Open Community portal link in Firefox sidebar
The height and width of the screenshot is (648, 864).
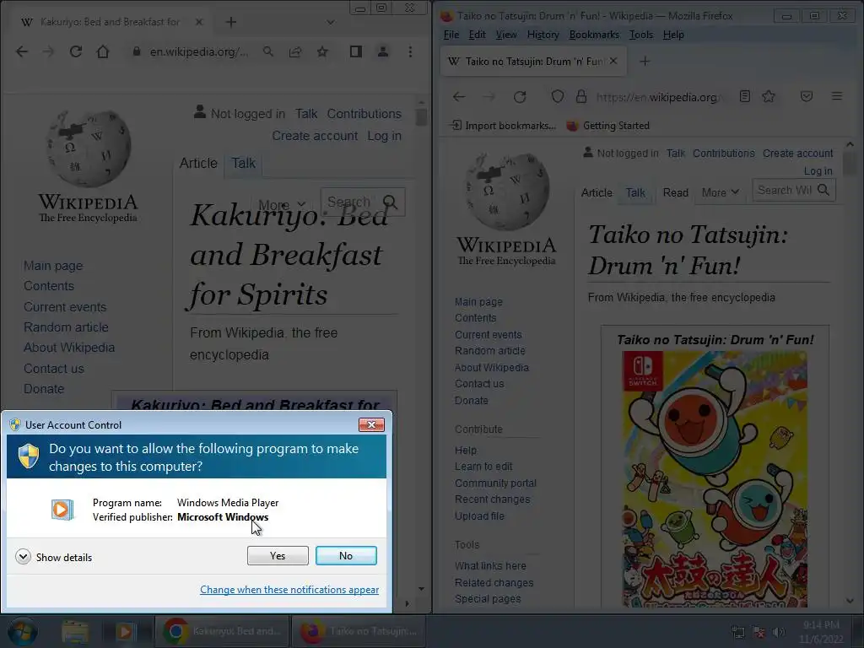tap(495, 483)
